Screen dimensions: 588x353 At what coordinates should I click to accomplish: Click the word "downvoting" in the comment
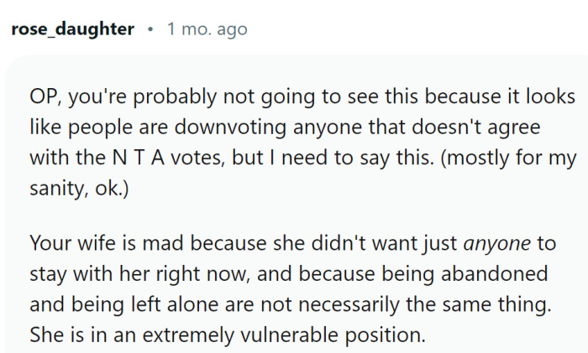pyautogui.click(x=231, y=127)
